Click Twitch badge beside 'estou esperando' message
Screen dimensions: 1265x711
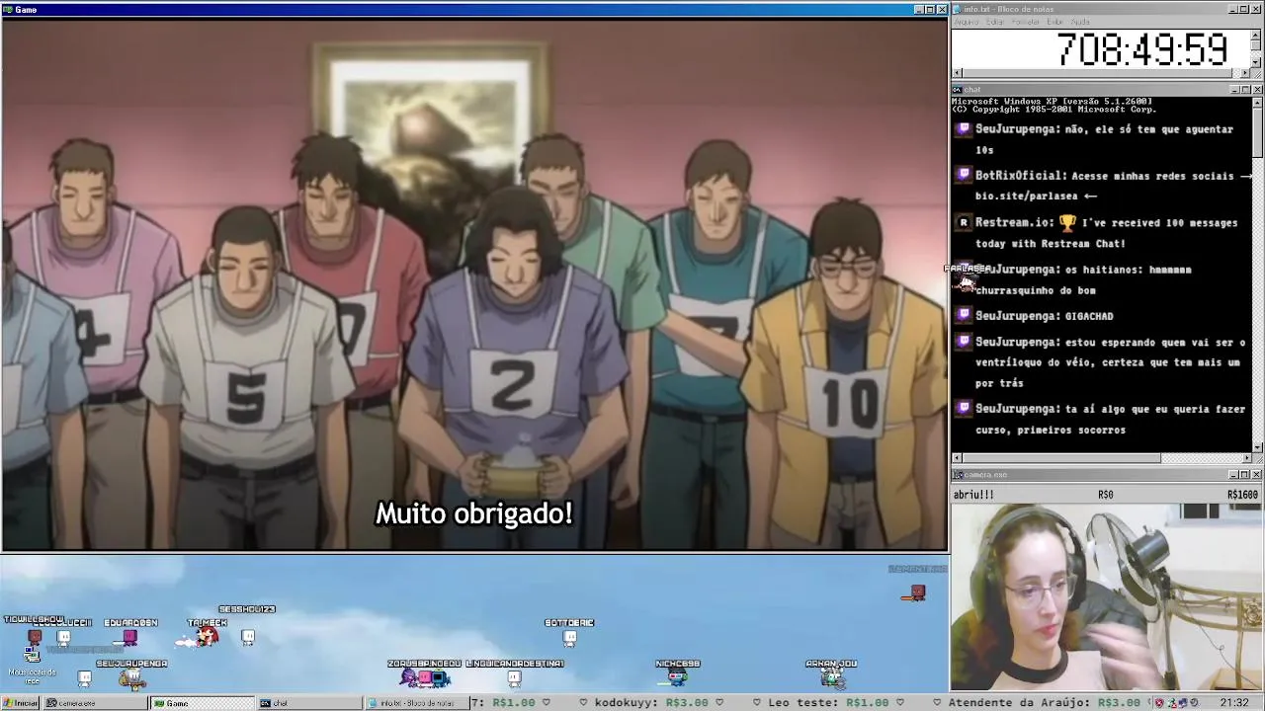pyautogui.click(x=964, y=343)
